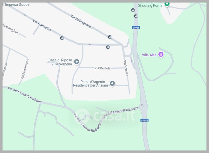Click the bus stop below Via Bellosguardo junction
This screenshot has height=153, width=209.
(x=108, y=47)
